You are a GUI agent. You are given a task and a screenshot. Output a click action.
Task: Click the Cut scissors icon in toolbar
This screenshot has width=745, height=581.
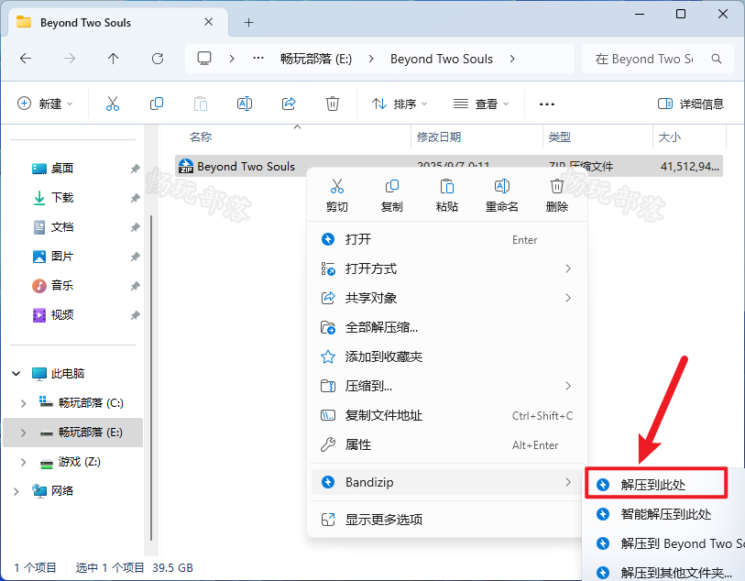pos(113,104)
